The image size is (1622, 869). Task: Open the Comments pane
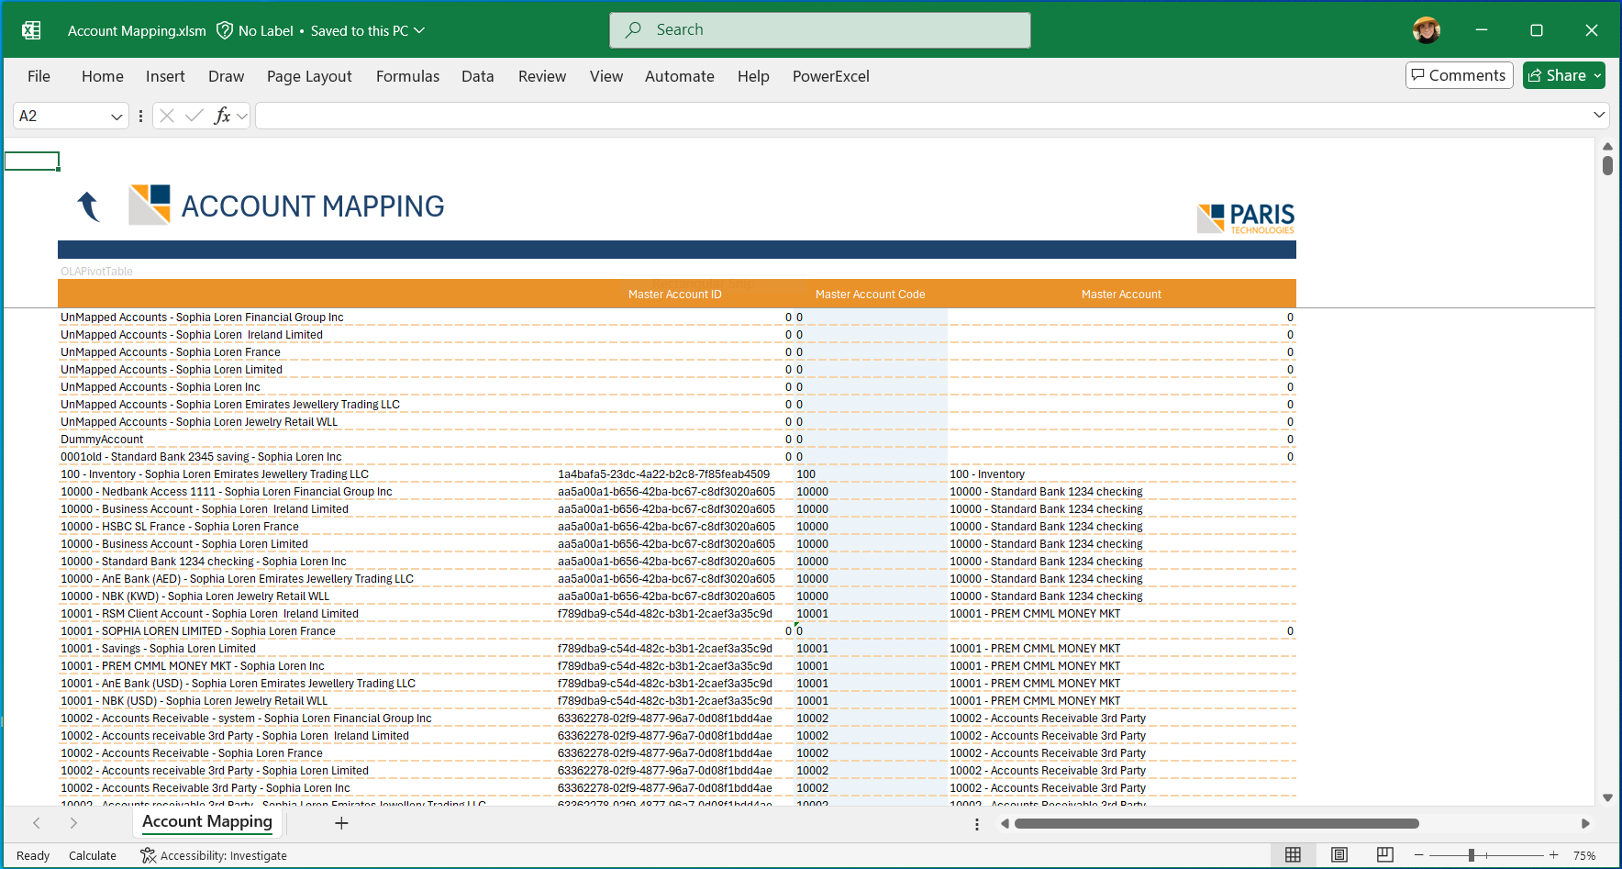coord(1458,75)
